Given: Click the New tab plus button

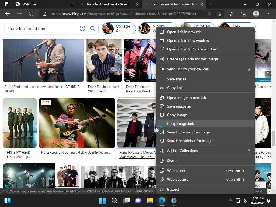Looking at the screenshot, I should pyautogui.click(x=211, y=4).
